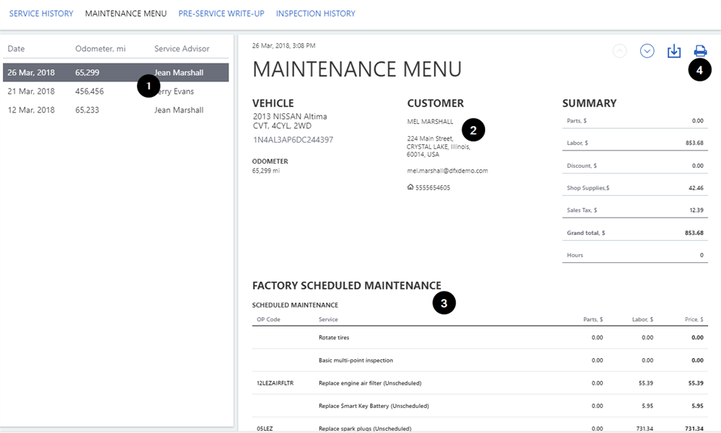This screenshot has height=433, width=721.
Task: Click the up chevron circle icon
Action: [619, 51]
